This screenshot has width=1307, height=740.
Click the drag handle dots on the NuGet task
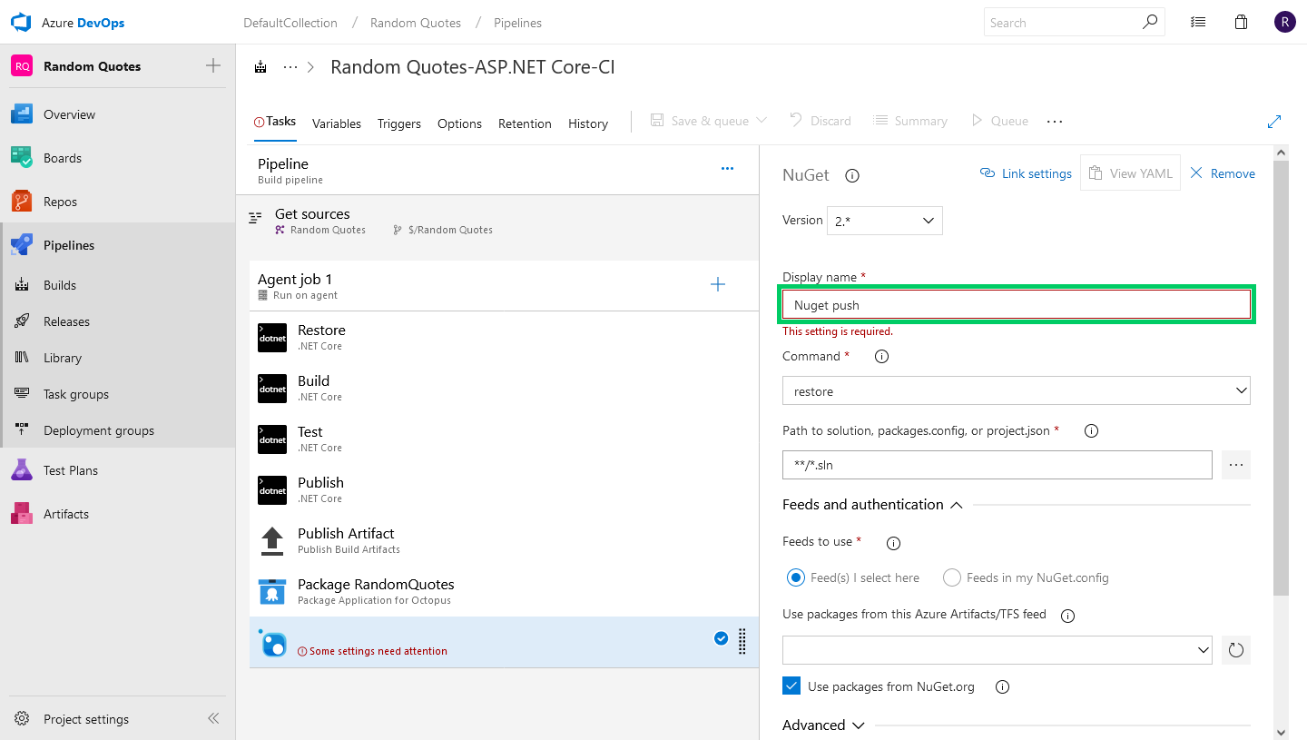click(742, 642)
